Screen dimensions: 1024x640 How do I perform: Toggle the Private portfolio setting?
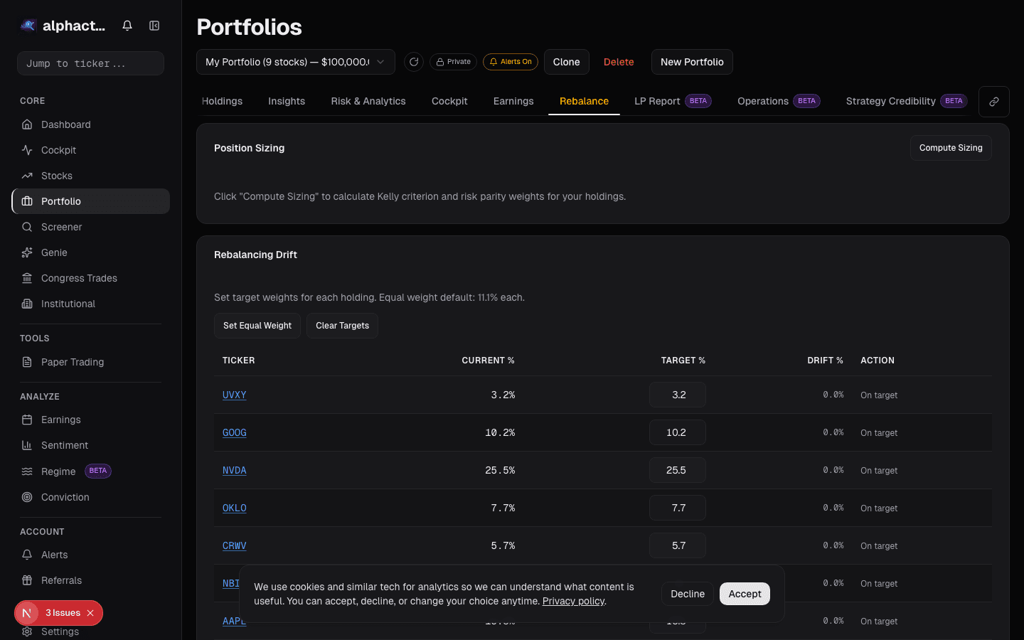(x=453, y=62)
